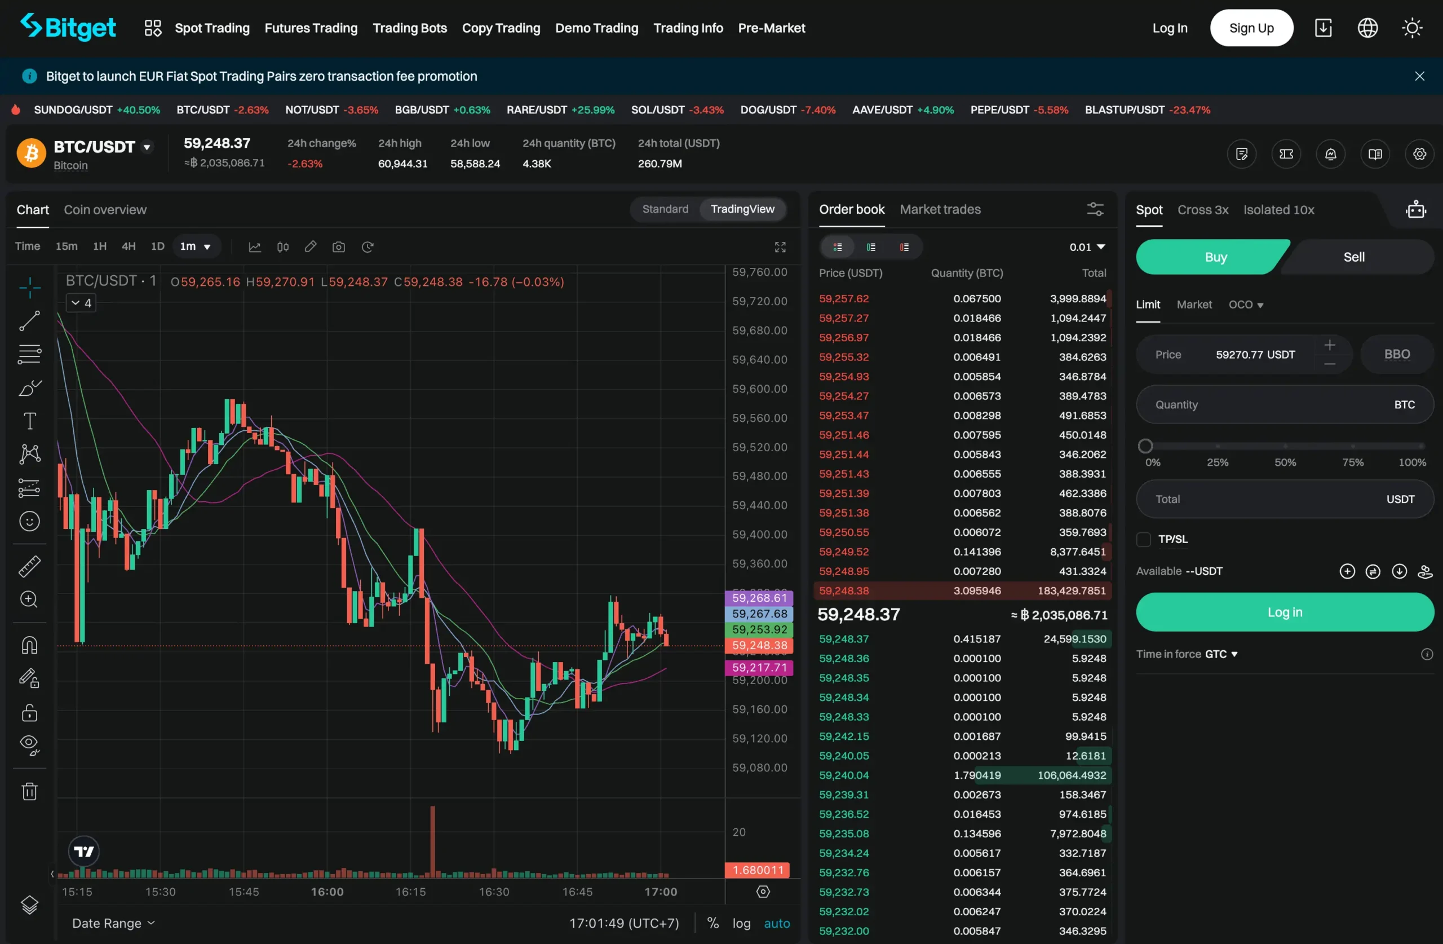Open the Futures Trading menu
The height and width of the screenshot is (944, 1443).
(x=311, y=28)
